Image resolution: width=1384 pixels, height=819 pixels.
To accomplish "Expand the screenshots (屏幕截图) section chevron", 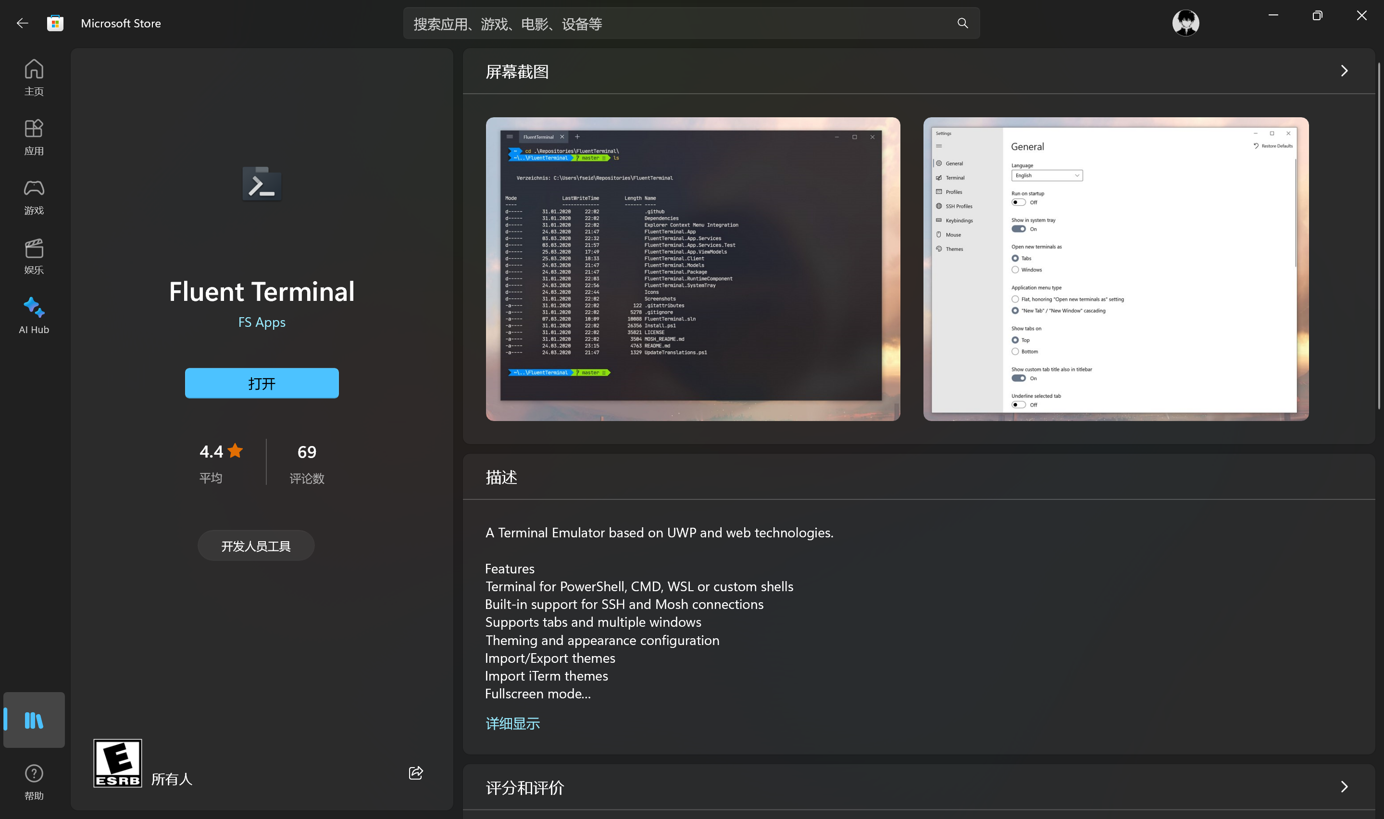I will (1344, 71).
